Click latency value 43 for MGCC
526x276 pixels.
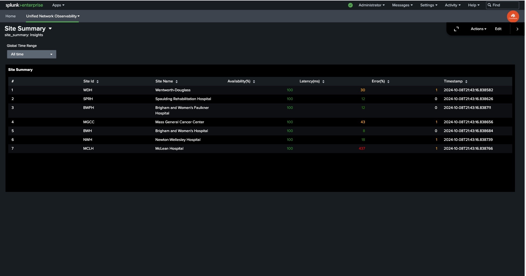point(363,122)
